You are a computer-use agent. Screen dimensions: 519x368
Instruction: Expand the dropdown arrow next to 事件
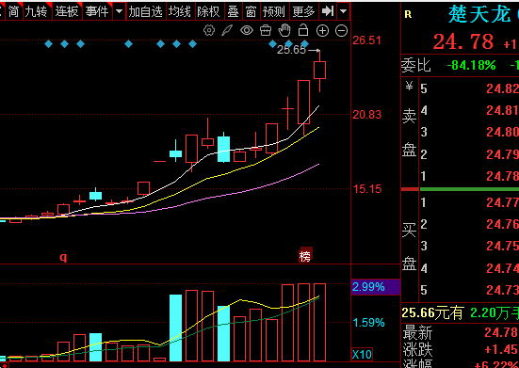[x=119, y=11]
